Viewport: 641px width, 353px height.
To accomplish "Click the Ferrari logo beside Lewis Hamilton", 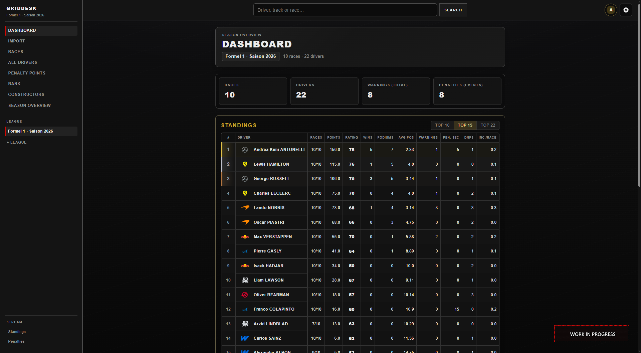I will (245, 164).
